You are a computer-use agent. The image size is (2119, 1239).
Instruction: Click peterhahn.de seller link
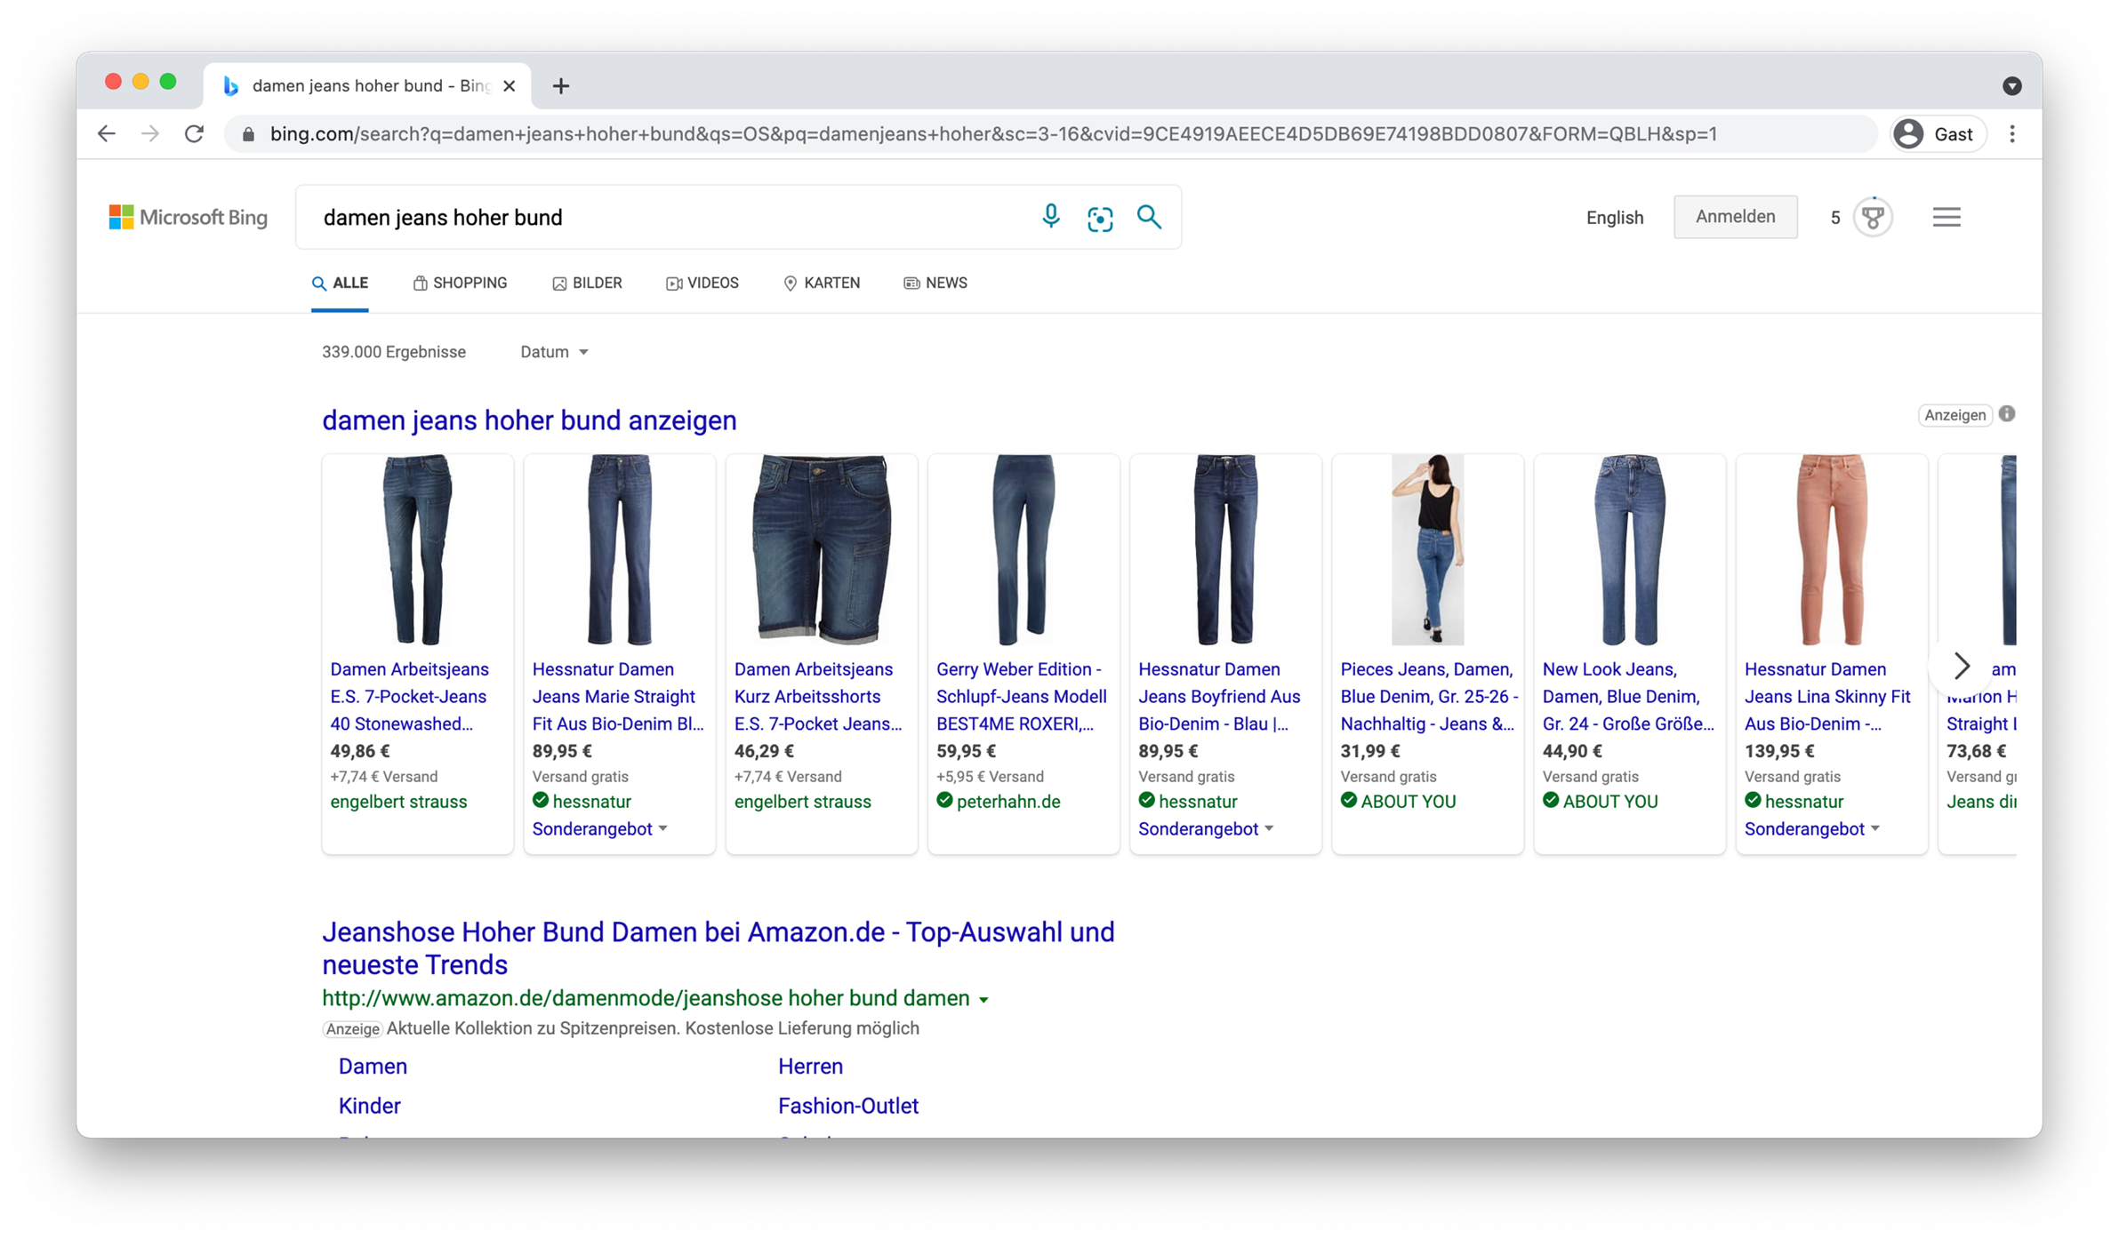click(1008, 802)
